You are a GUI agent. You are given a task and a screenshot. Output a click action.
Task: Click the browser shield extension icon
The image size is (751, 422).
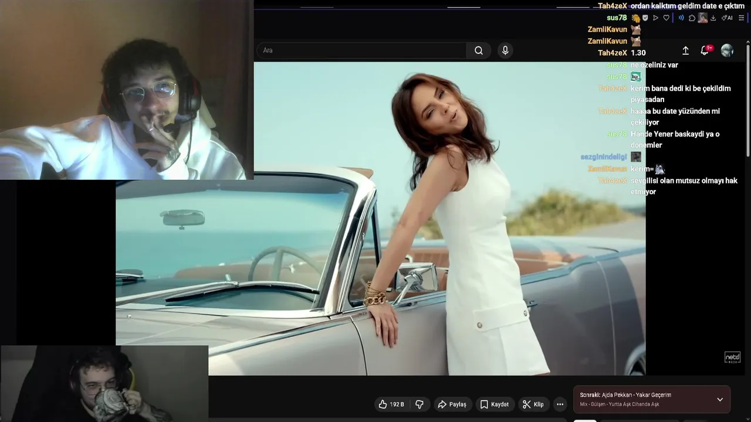pyautogui.click(x=645, y=18)
